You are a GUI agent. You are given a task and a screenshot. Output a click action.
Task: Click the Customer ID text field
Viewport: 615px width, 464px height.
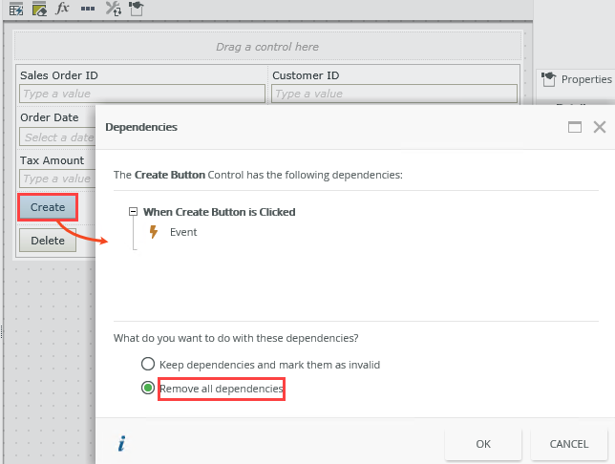(x=394, y=94)
